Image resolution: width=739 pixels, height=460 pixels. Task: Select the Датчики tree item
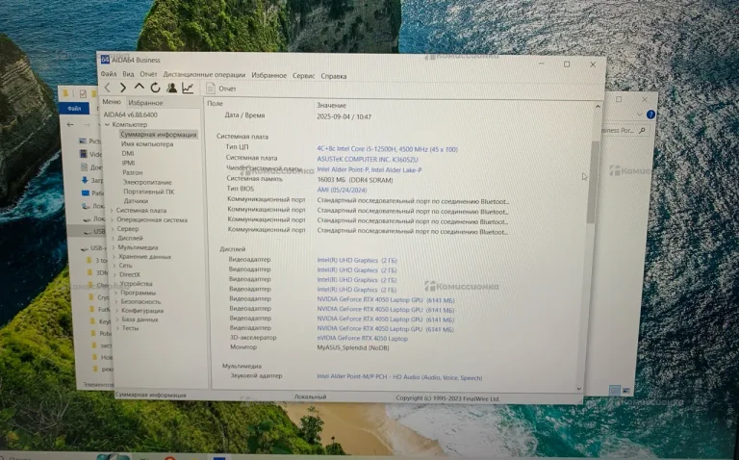(x=136, y=201)
